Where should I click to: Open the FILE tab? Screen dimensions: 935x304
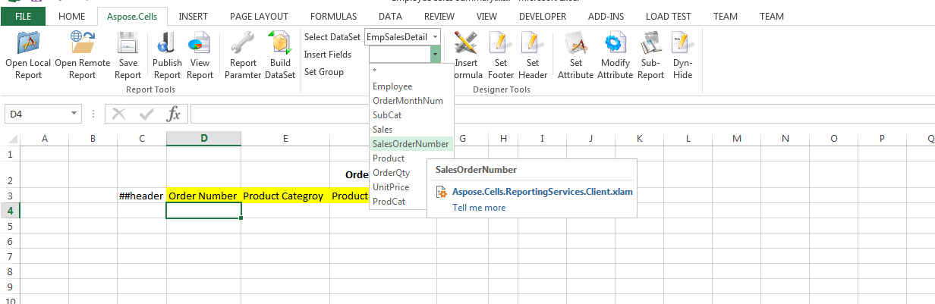(x=24, y=16)
